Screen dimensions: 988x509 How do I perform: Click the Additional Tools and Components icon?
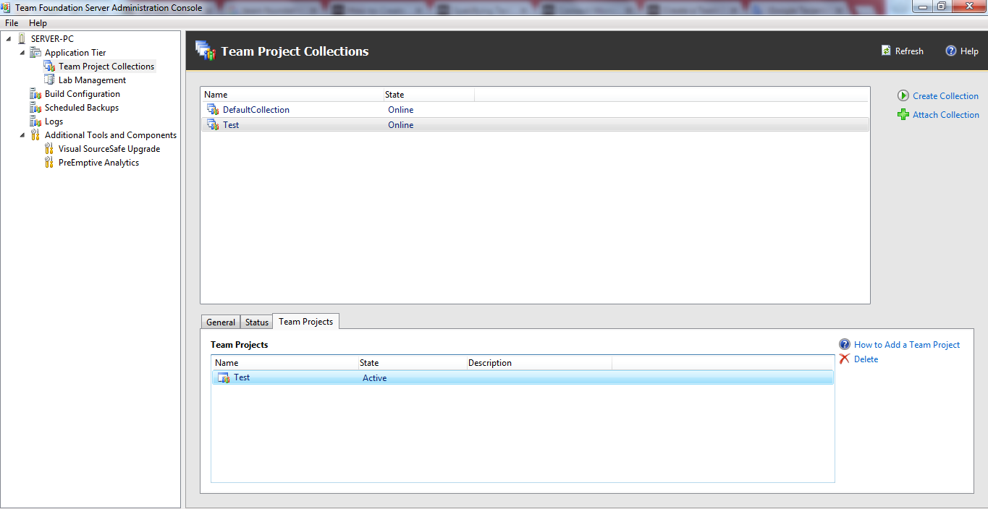click(x=35, y=134)
